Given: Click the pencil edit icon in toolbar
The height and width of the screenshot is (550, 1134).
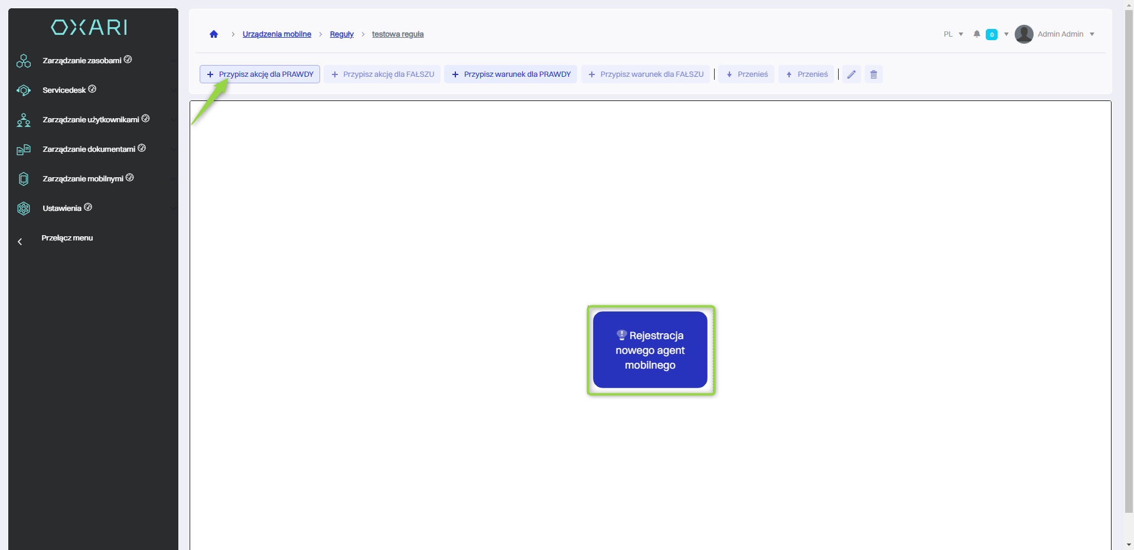Looking at the screenshot, I should pos(851,74).
